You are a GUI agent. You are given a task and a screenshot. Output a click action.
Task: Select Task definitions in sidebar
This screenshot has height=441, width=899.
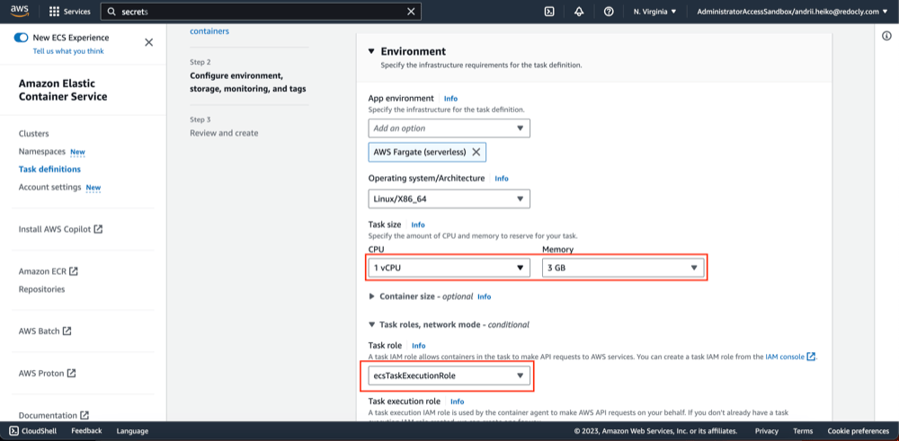coord(49,170)
